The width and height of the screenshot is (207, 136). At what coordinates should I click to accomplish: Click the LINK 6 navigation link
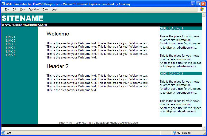[11, 55]
